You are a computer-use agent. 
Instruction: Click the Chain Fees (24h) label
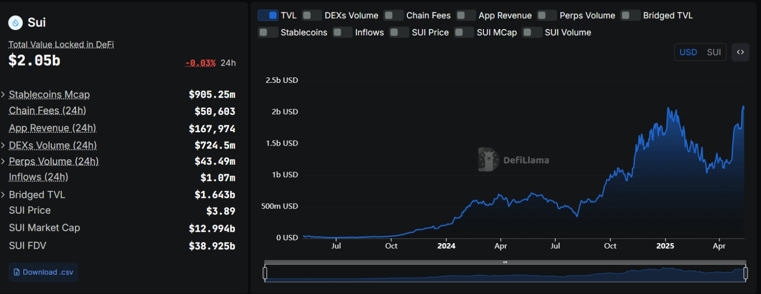47,110
